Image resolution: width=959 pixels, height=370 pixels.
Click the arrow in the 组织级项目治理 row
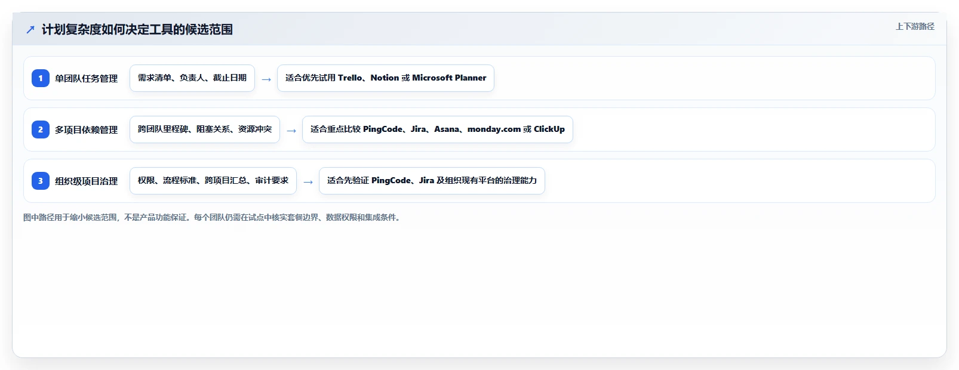(x=308, y=182)
